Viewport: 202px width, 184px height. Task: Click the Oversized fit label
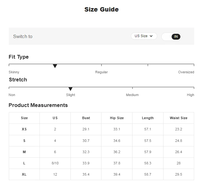(x=186, y=72)
